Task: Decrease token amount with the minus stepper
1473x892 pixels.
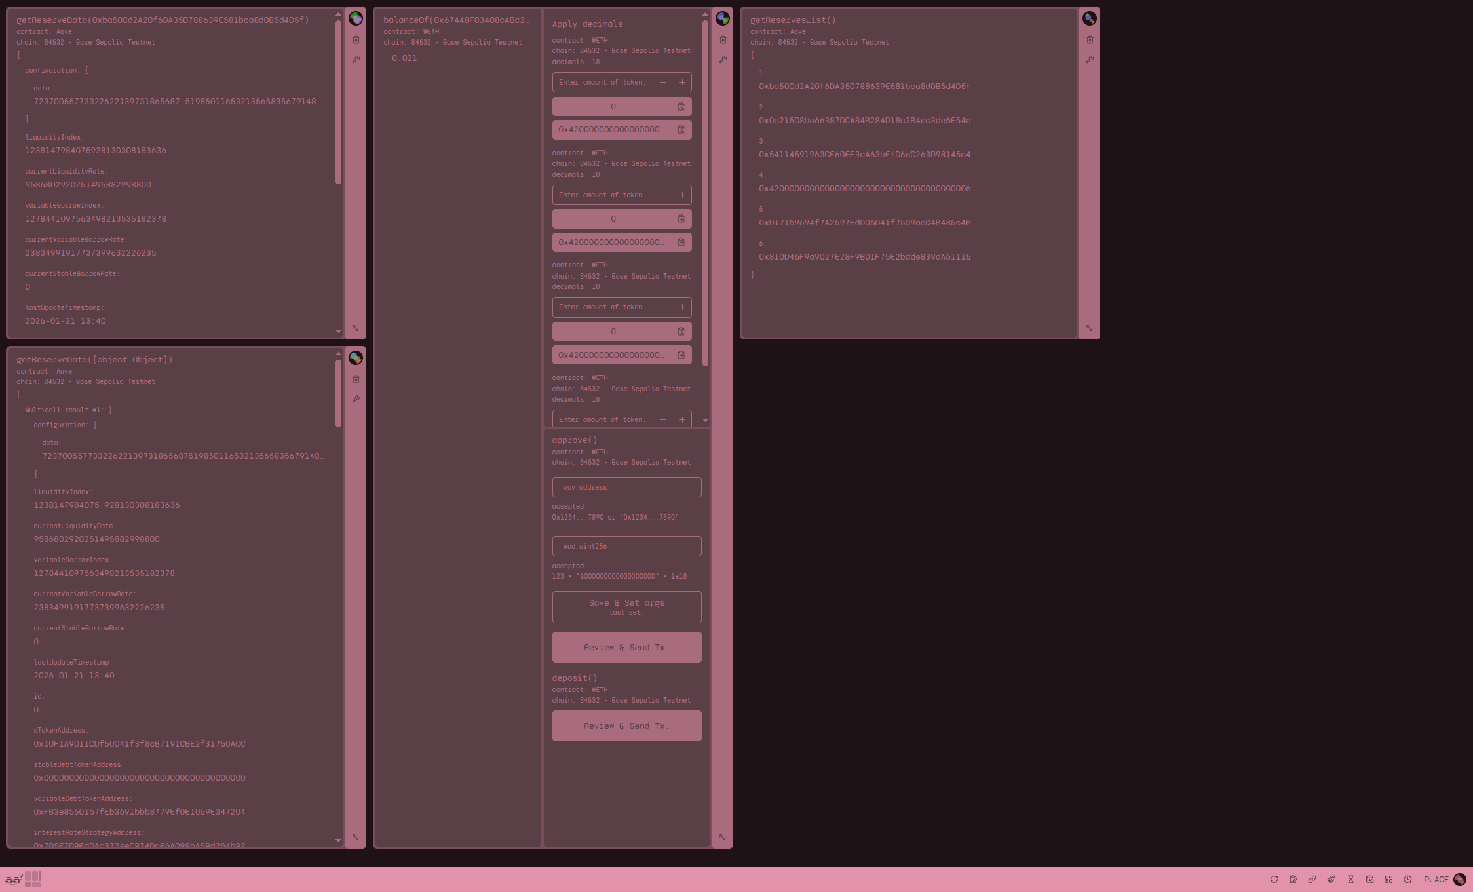Action: coord(664,82)
